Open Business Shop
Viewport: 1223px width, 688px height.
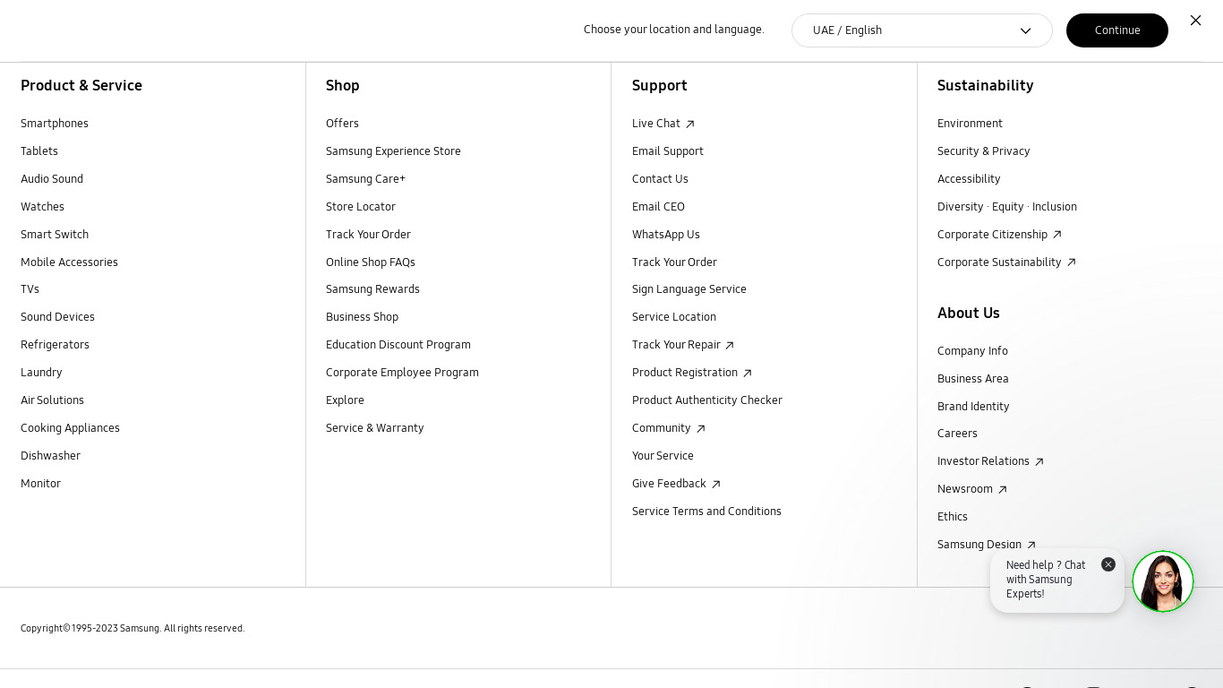point(362,317)
